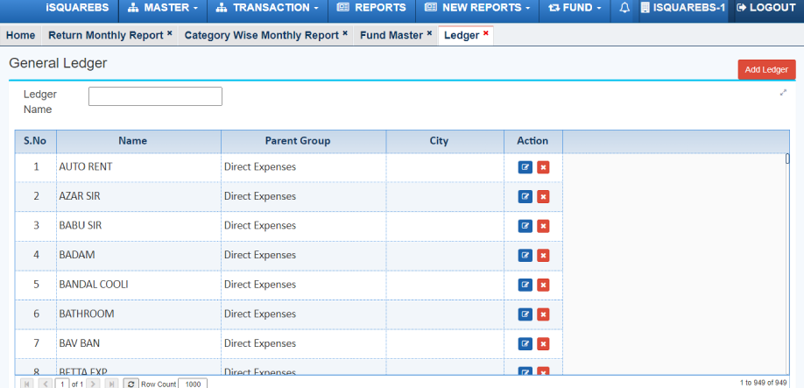Edit the AUTO RENT ledger entry

(525, 167)
